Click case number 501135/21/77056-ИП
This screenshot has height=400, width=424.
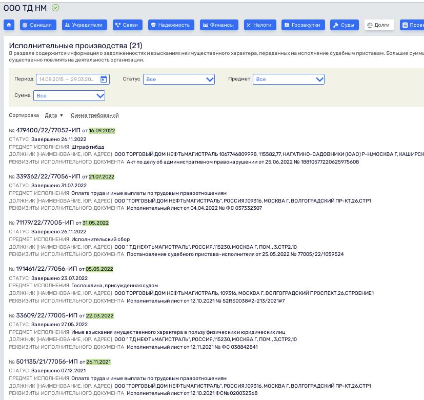(47, 362)
